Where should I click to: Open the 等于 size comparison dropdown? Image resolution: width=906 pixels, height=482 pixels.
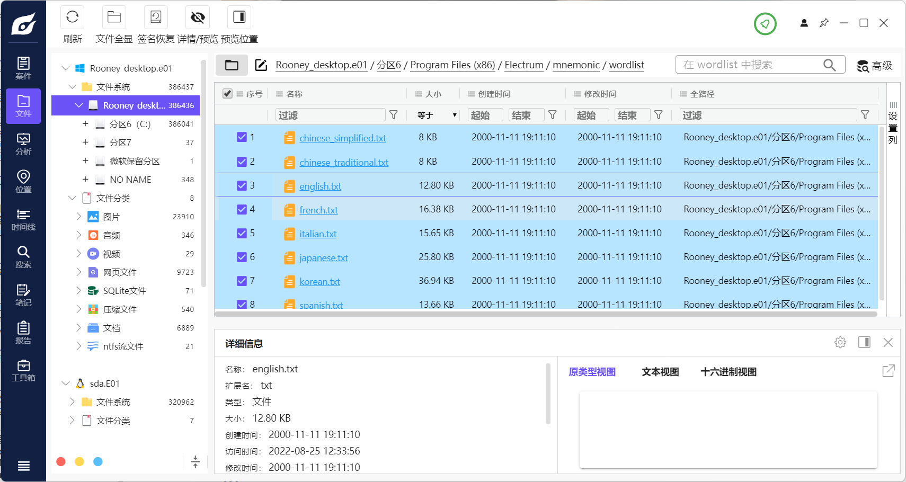coord(437,115)
